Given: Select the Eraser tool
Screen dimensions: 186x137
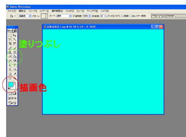Looking at the screenshot, I should click(10, 56).
